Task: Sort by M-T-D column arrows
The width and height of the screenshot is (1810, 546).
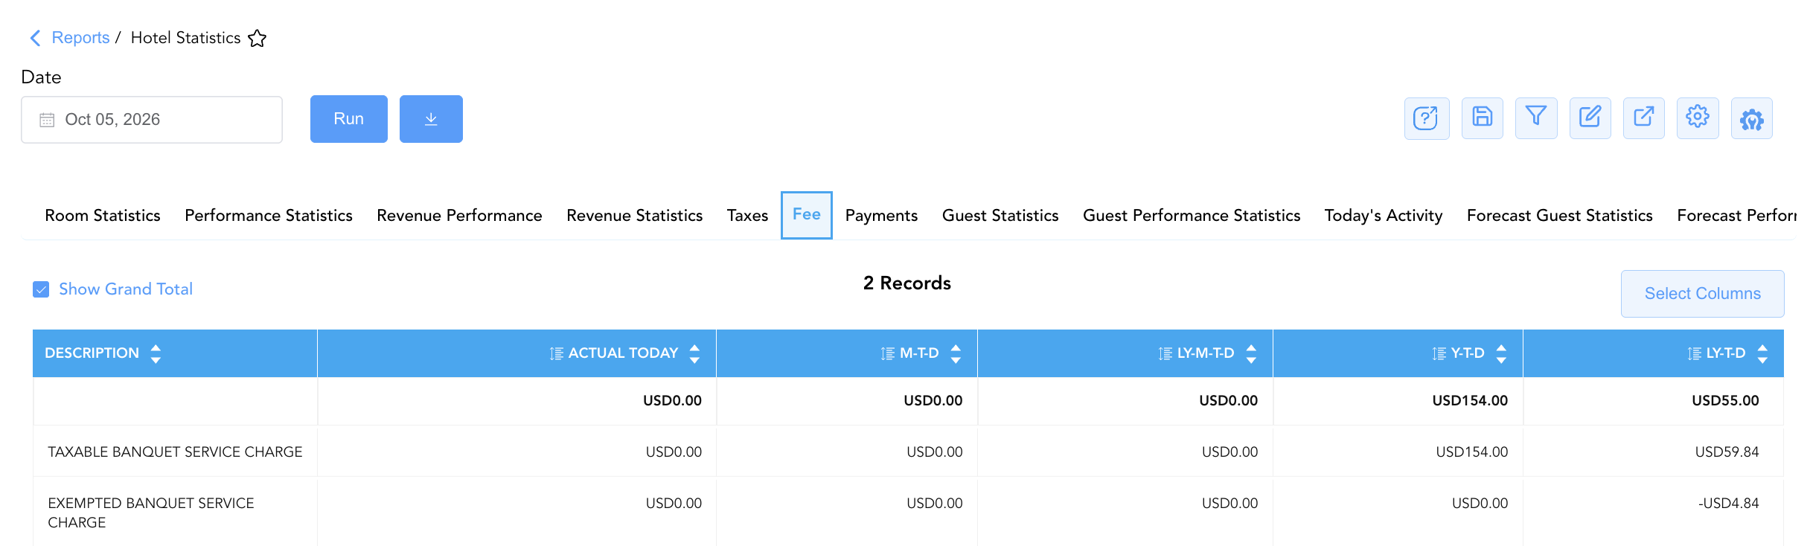Action: [x=956, y=353]
